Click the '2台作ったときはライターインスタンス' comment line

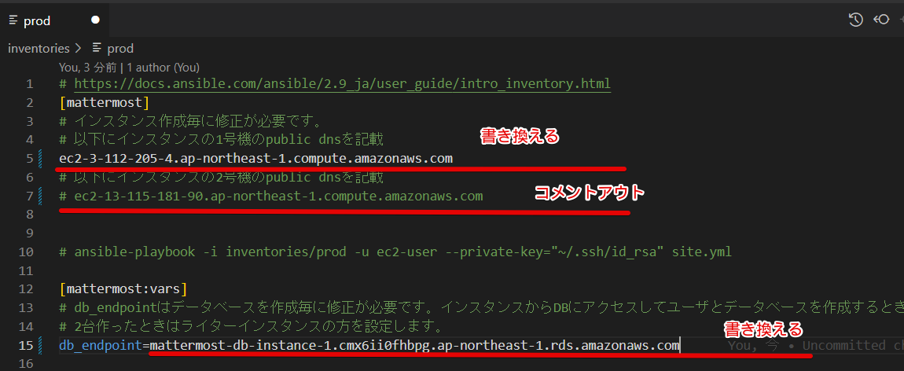click(x=250, y=327)
